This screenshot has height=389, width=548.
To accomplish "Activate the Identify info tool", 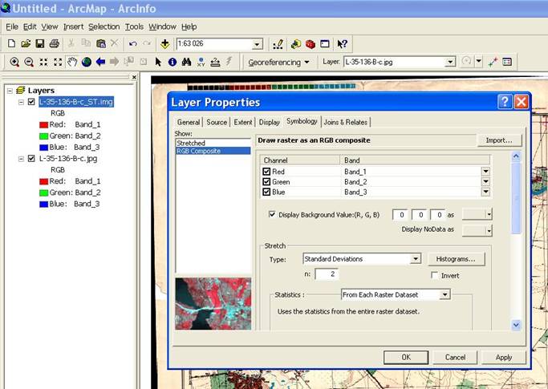I will click(173, 62).
